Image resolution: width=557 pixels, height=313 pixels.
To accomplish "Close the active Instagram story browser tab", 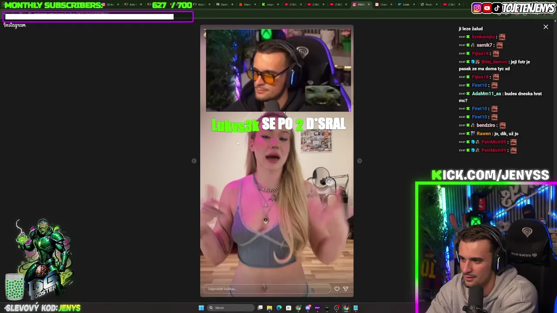I will [369, 4].
